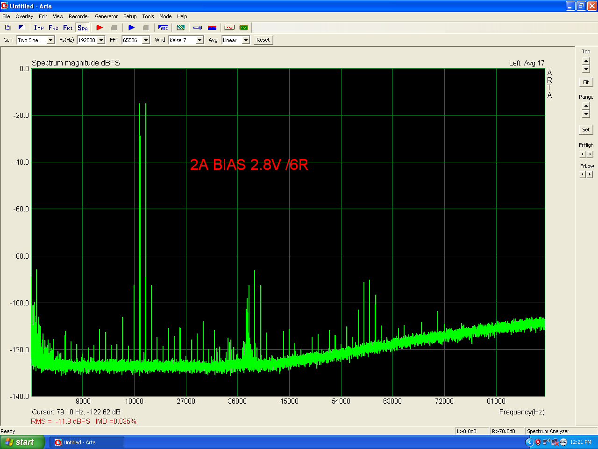This screenshot has height=449, width=598.
Task: Click the red sine wave toolbar icon
Action: [229, 28]
